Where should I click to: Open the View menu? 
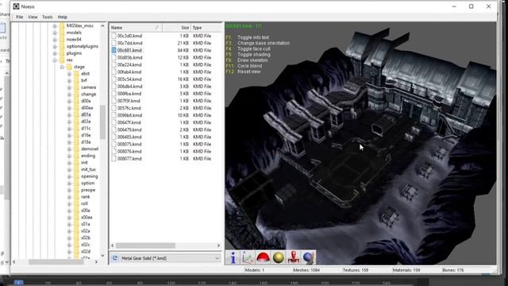coord(33,17)
